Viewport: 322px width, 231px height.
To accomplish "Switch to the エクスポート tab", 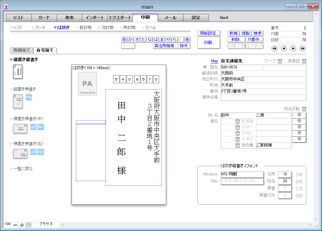I will pos(120,18).
